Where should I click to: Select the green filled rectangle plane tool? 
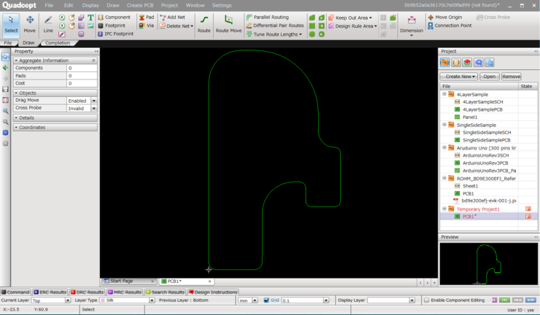click(312, 26)
